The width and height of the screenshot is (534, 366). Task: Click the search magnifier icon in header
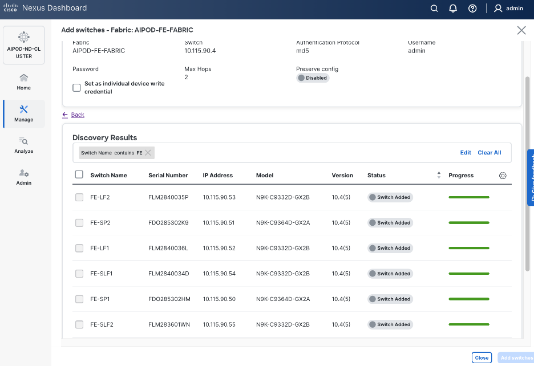[x=434, y=9]
